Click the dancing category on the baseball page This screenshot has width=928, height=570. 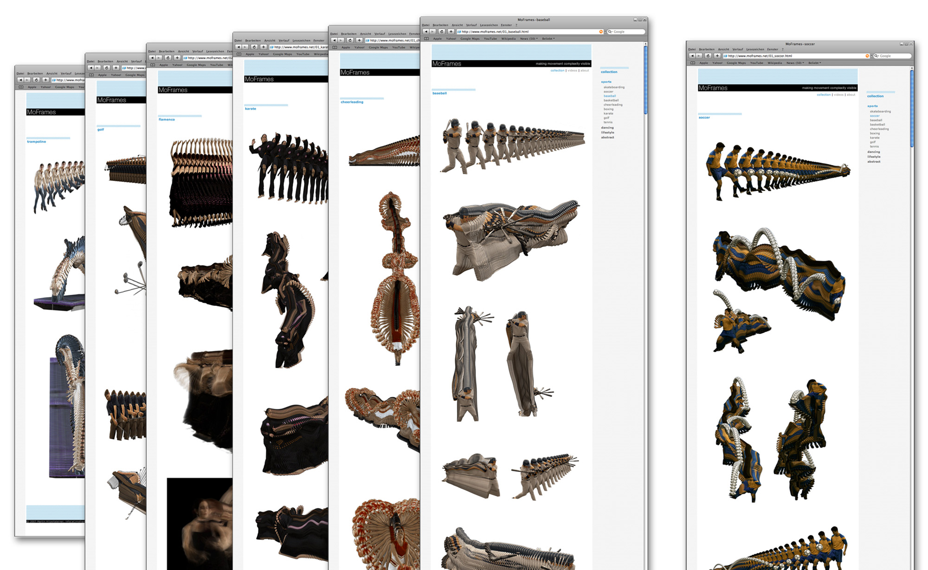[x=607, y=128]
